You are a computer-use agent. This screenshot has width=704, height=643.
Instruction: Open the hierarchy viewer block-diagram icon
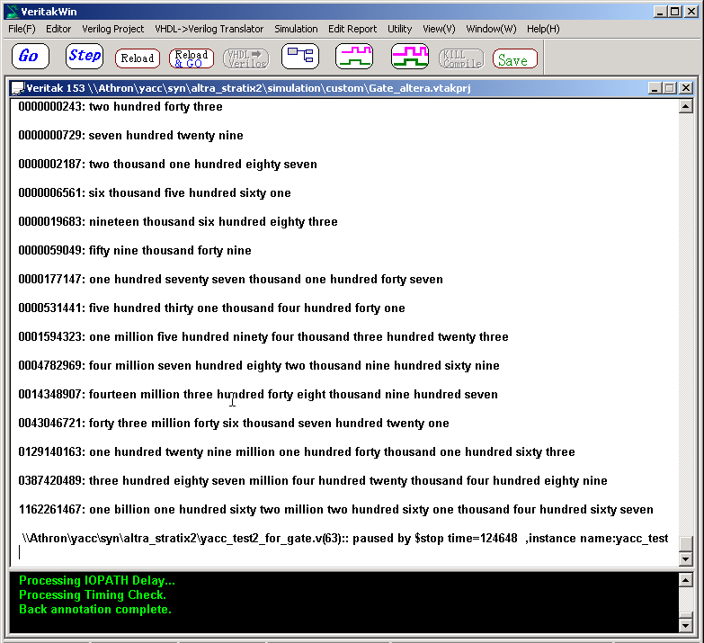(x=299, y=57)
